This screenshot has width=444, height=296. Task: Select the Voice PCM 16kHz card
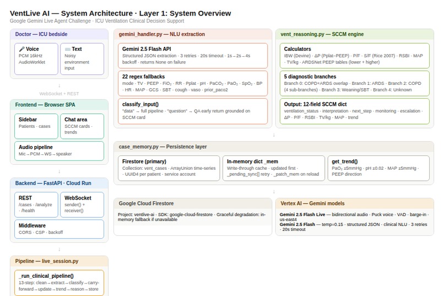point(36,59)
